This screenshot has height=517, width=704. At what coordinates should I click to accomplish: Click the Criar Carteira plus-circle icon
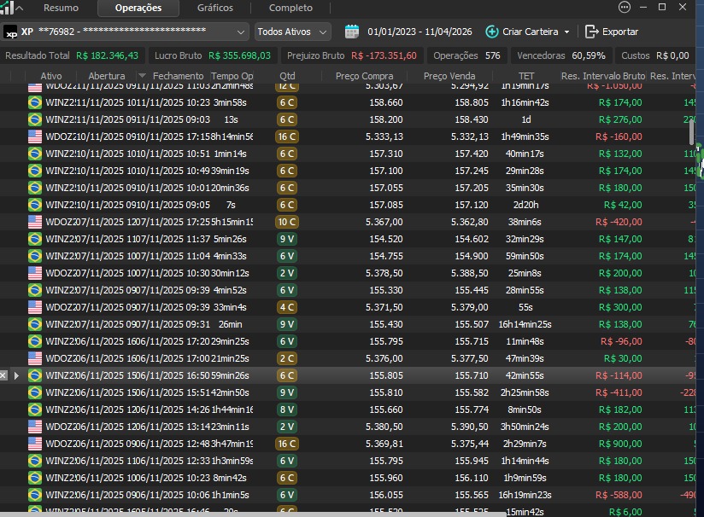pyautogui.click(x=491, y=32)
